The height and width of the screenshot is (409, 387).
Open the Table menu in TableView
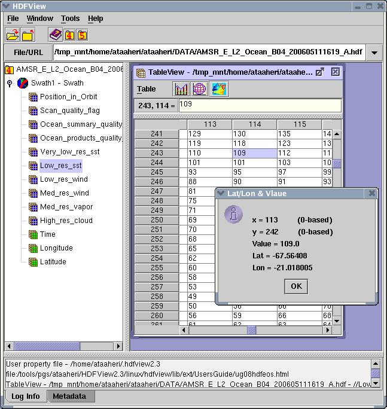click(x=147, y=89)
